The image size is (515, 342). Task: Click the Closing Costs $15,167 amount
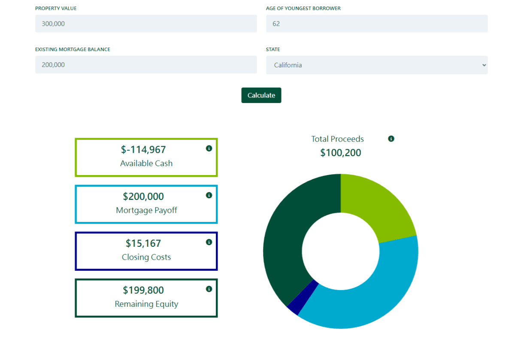click(143, 243)
